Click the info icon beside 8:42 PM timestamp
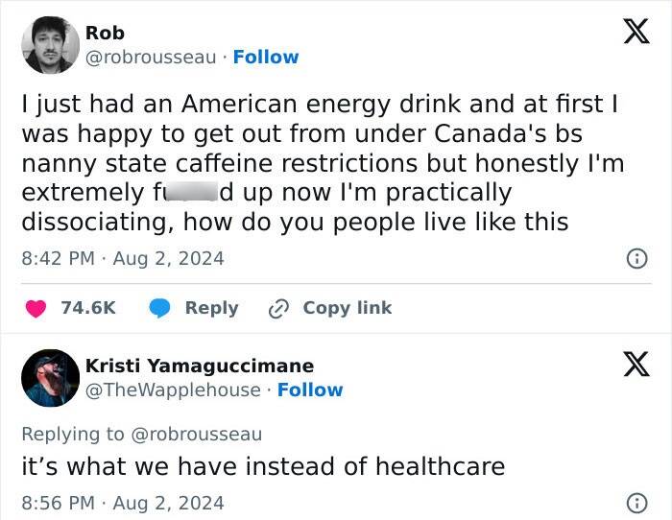The height and width of the screenshot is (520, 672). pyautogui.click(x=636, y=258)
